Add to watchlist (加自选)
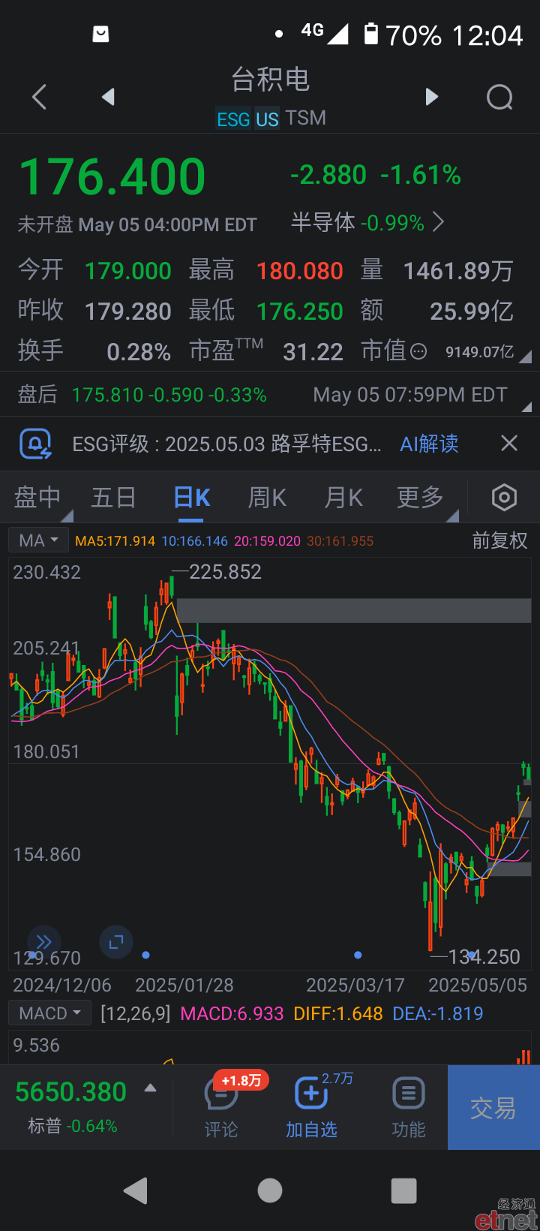Screen dimensions: 540x1231 point(311,1107)
